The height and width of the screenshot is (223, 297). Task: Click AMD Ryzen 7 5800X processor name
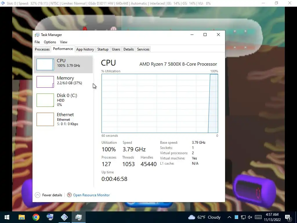tap(178, 64)
